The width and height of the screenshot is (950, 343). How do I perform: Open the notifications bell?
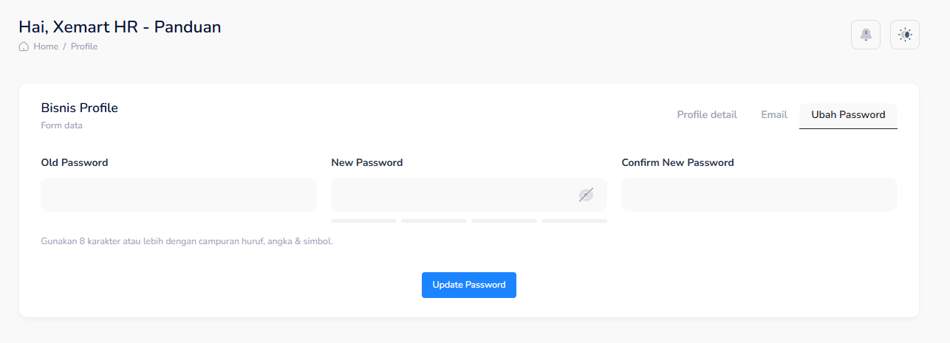coord(865,35)
